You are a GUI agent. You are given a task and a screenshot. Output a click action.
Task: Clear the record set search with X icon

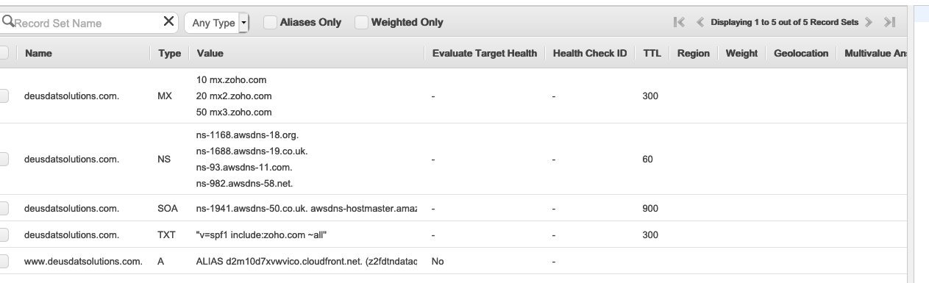[168, 22]
